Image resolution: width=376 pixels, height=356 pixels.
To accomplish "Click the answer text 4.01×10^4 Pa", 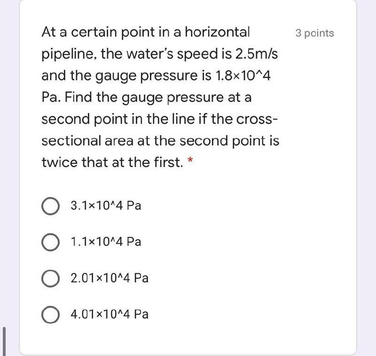I will click(110, 314).
